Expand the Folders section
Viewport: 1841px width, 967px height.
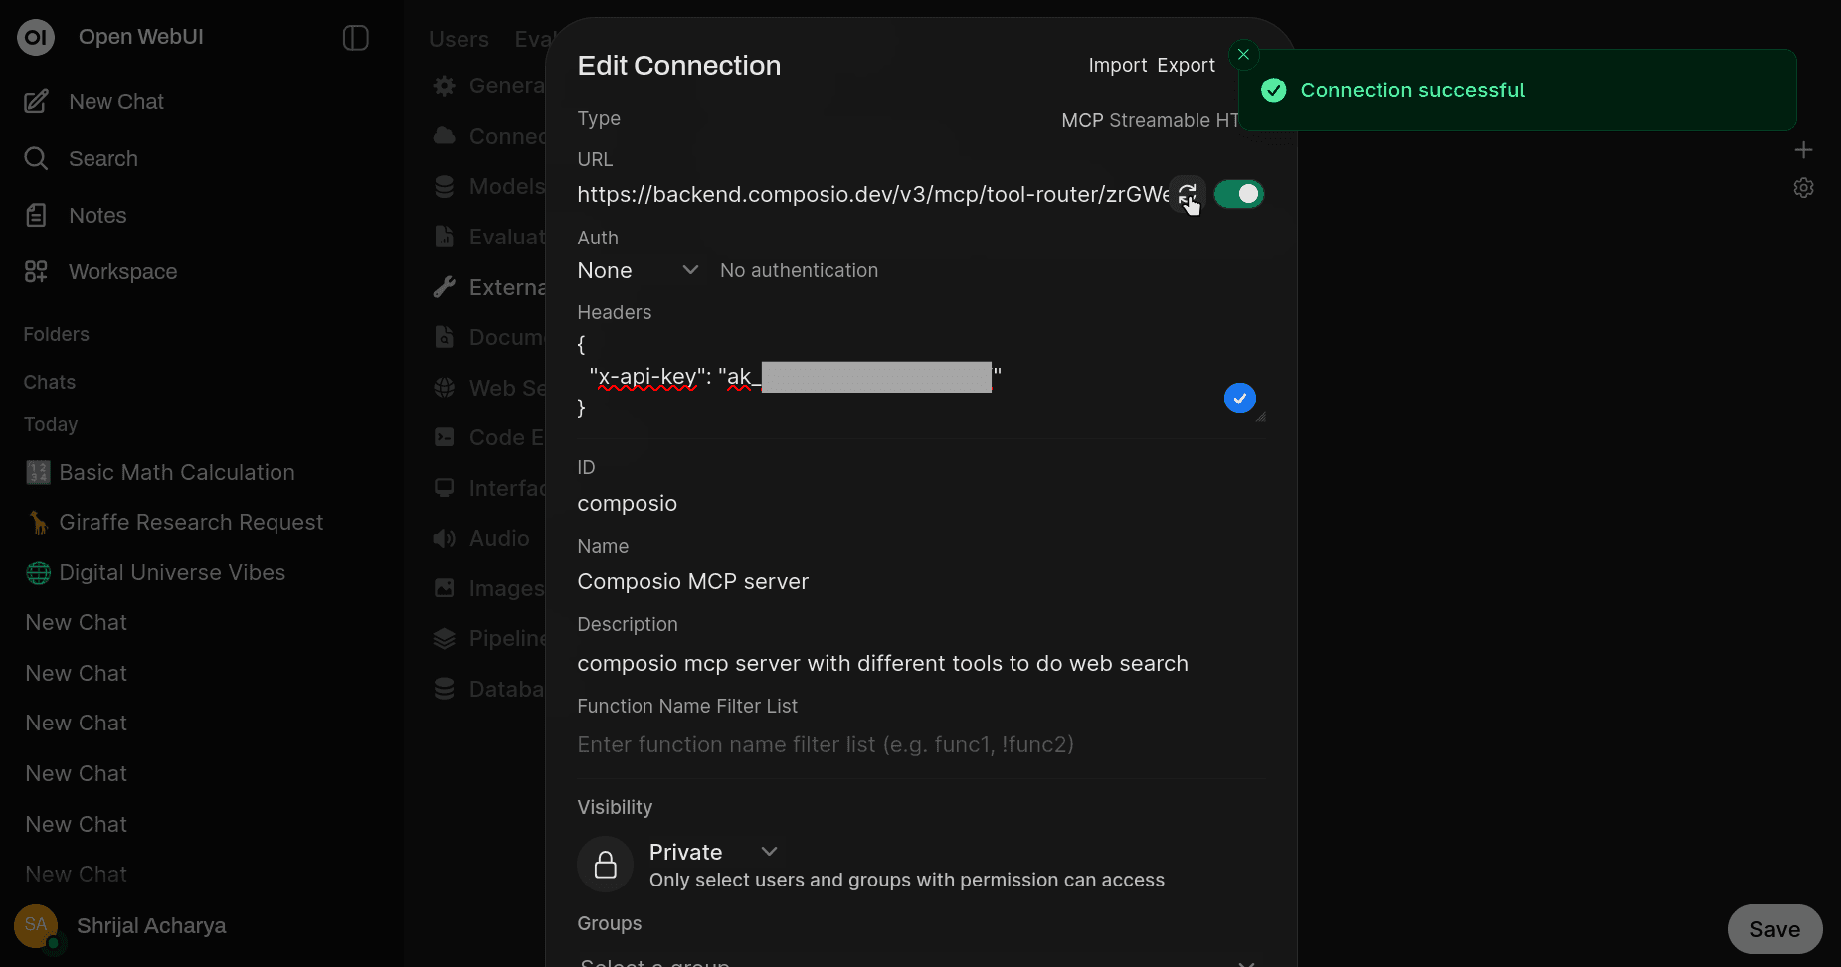57,335
